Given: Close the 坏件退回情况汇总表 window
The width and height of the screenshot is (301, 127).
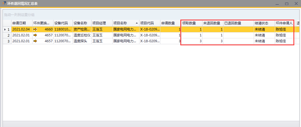Looking at the screenshot, I should (296, 4).
